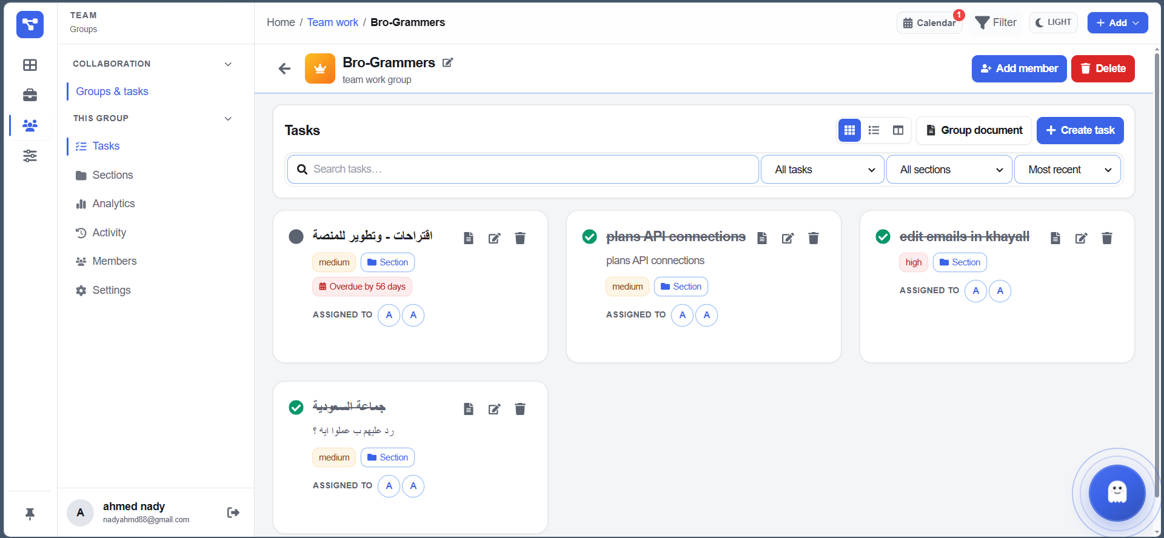
Task: Toggle the LIGHT theme switch
Action: 1053,22
